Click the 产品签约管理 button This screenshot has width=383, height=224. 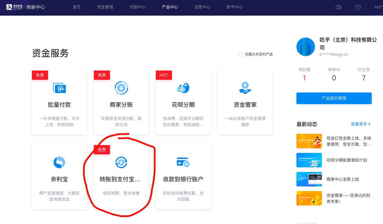[x=334, y=98]
